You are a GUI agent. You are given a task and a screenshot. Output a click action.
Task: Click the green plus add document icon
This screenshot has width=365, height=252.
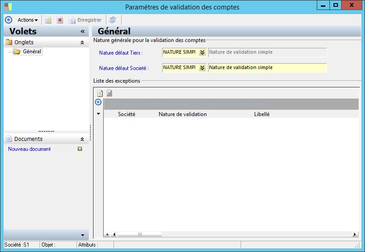80,149
